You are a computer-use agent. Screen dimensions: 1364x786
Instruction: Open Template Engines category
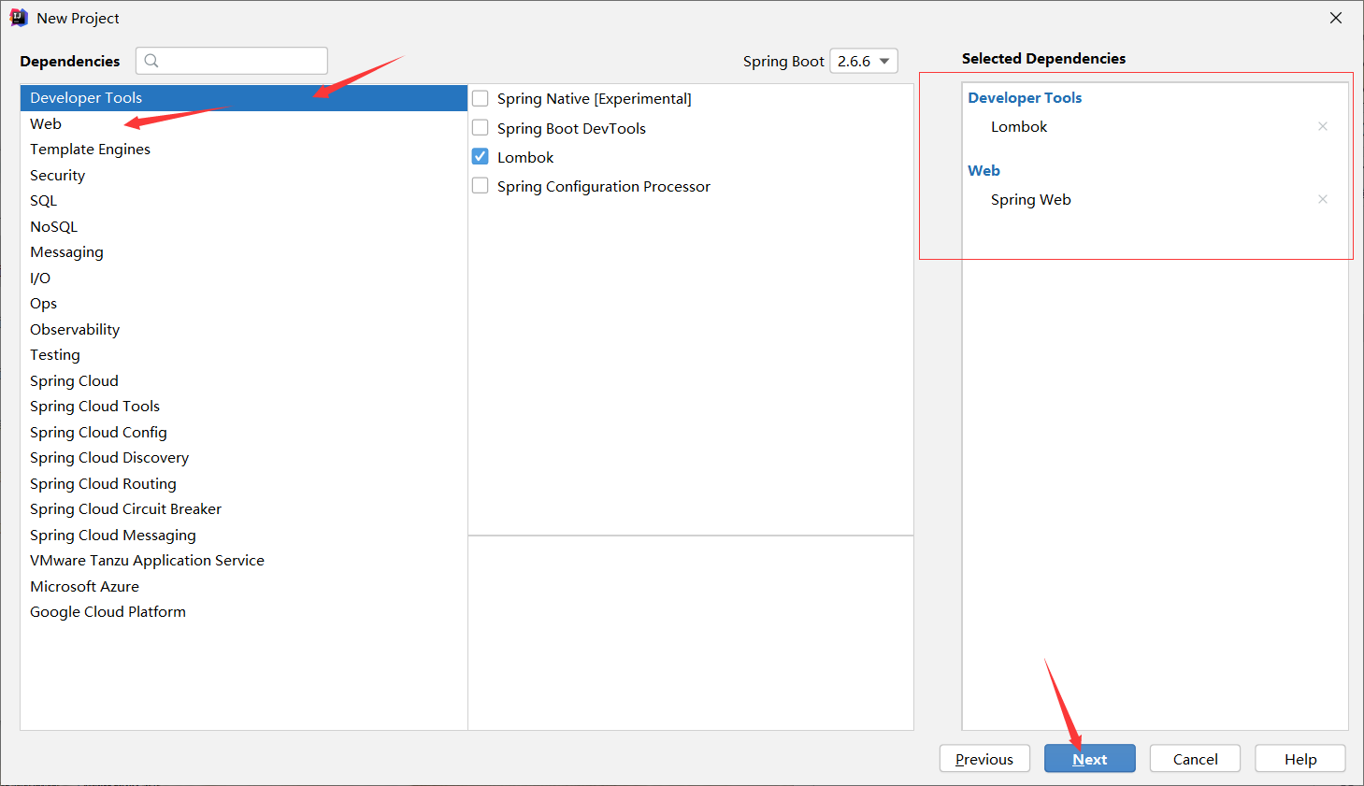(x=244, y=150)
